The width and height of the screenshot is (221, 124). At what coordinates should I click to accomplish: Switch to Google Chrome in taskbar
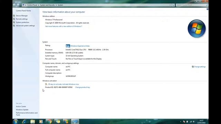click(x=49, y=122)
